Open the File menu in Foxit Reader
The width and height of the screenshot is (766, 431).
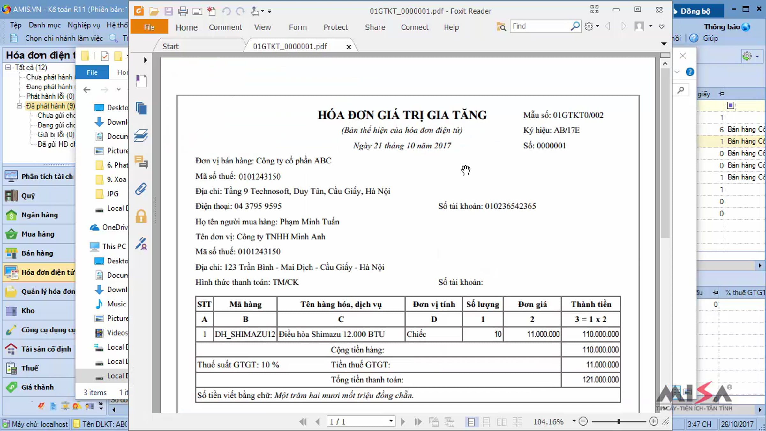[x=149, y=27]
